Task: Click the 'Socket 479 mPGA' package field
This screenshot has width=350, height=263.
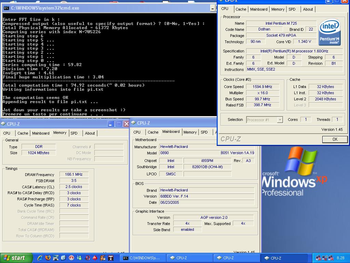Action: point(281,35)
